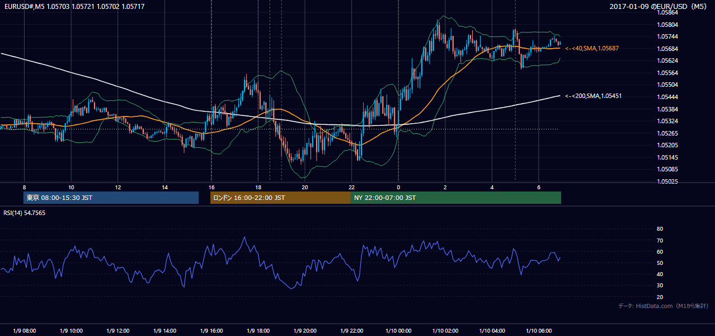Click RSI level label 60

click(660, 251)
